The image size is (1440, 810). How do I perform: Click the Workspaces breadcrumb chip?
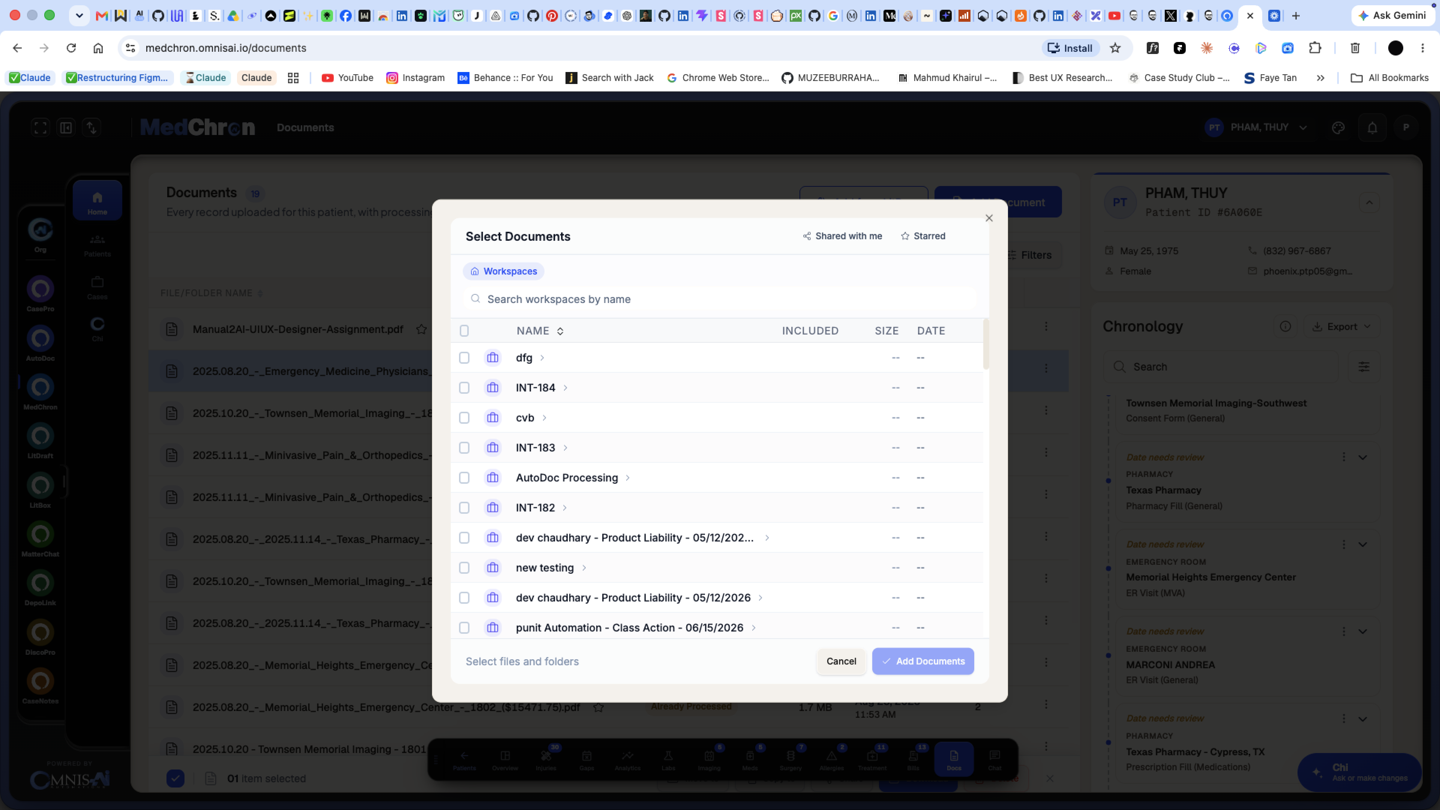[503, 271]
